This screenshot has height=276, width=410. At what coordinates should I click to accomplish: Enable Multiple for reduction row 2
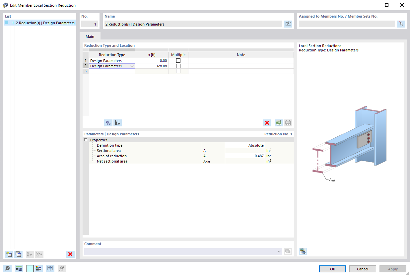click(178, 66)
